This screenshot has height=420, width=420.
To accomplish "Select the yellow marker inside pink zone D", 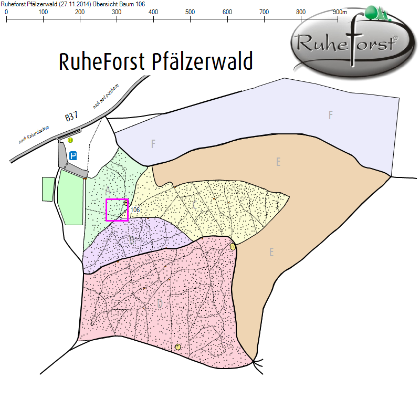I will pyautogui.click(x=178, y=347).
